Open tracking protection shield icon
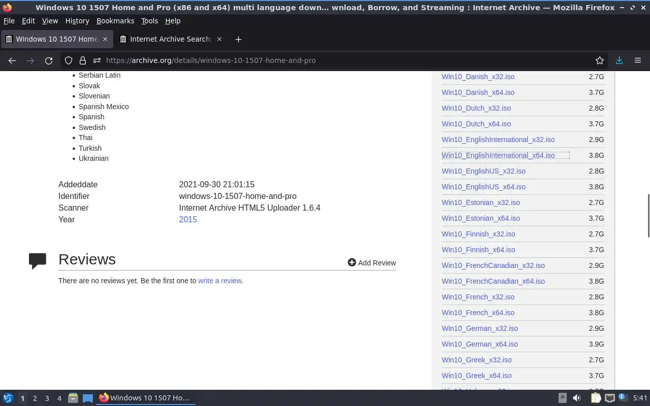The image size is (650, 406). tap(69, 60)
